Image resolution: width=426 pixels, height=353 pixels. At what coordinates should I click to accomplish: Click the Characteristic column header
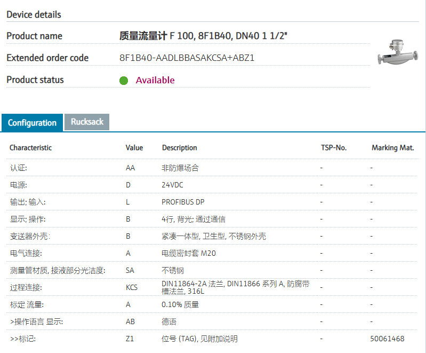click(30, 147)
